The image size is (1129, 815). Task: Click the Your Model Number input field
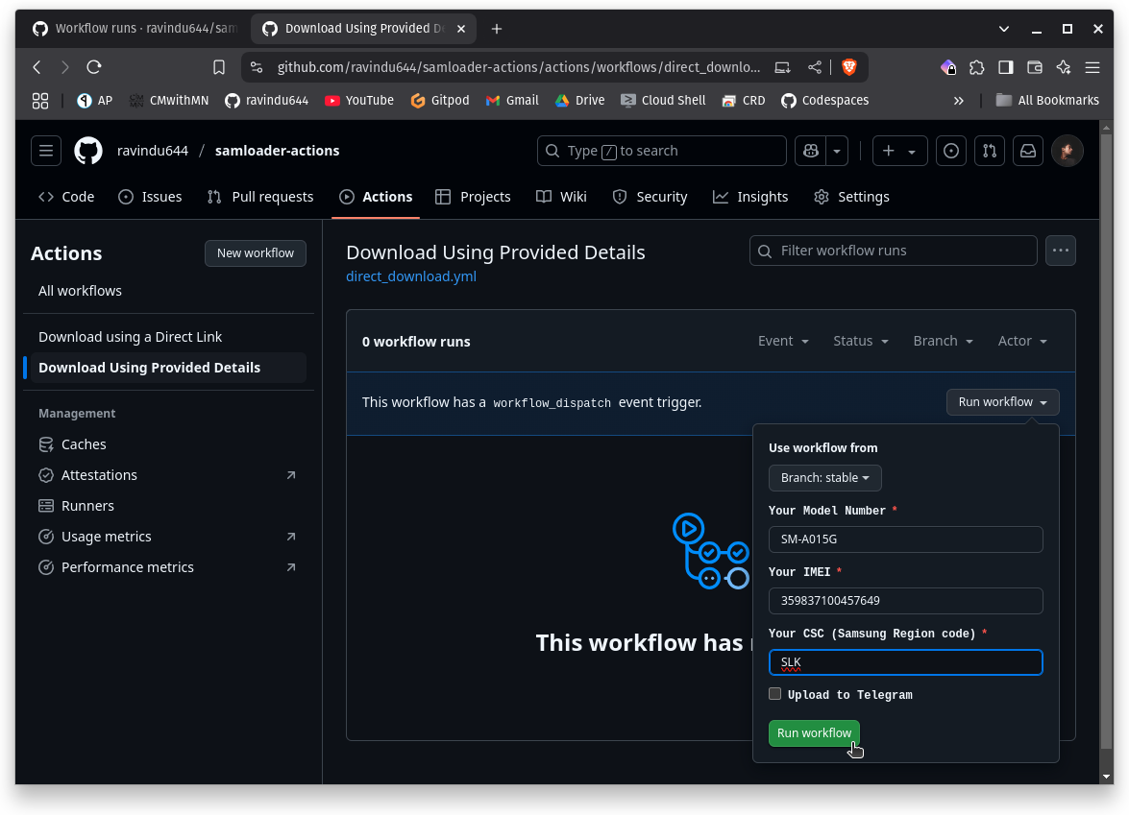click(906, 539)
